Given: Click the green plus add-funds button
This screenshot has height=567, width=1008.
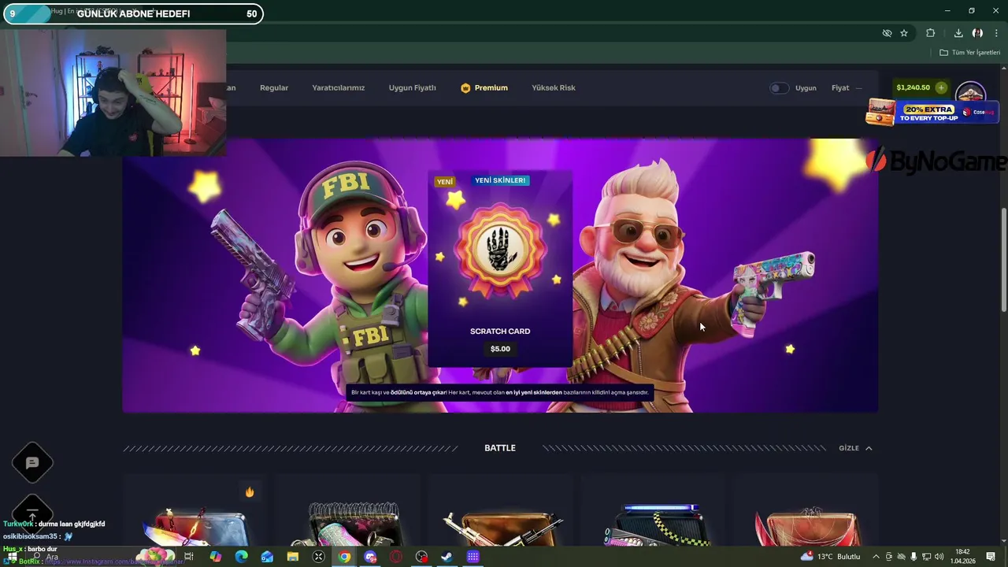Looking at the screenshot, I should coord(941,87).
